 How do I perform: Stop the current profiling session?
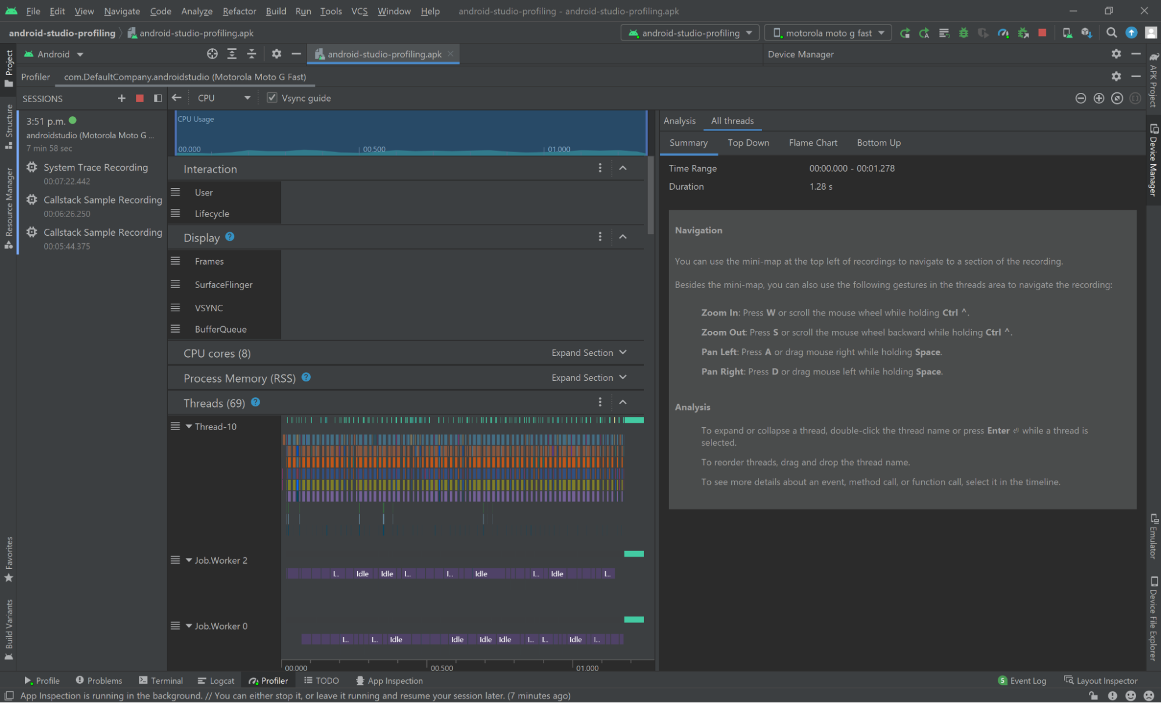coord(139,98)
